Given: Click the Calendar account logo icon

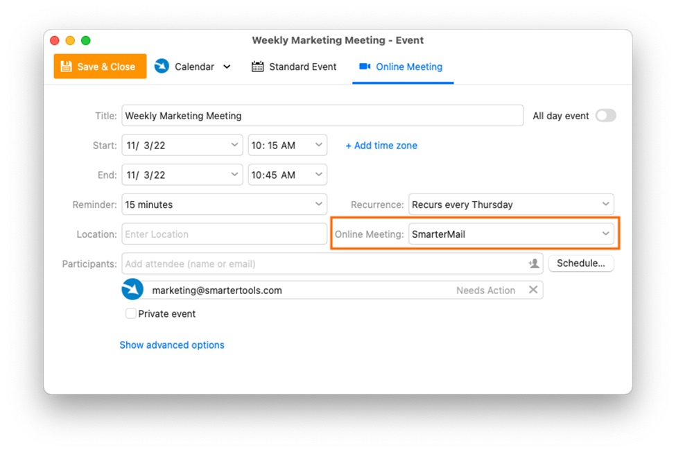Looking at the screenshot, I should [162, 67].
